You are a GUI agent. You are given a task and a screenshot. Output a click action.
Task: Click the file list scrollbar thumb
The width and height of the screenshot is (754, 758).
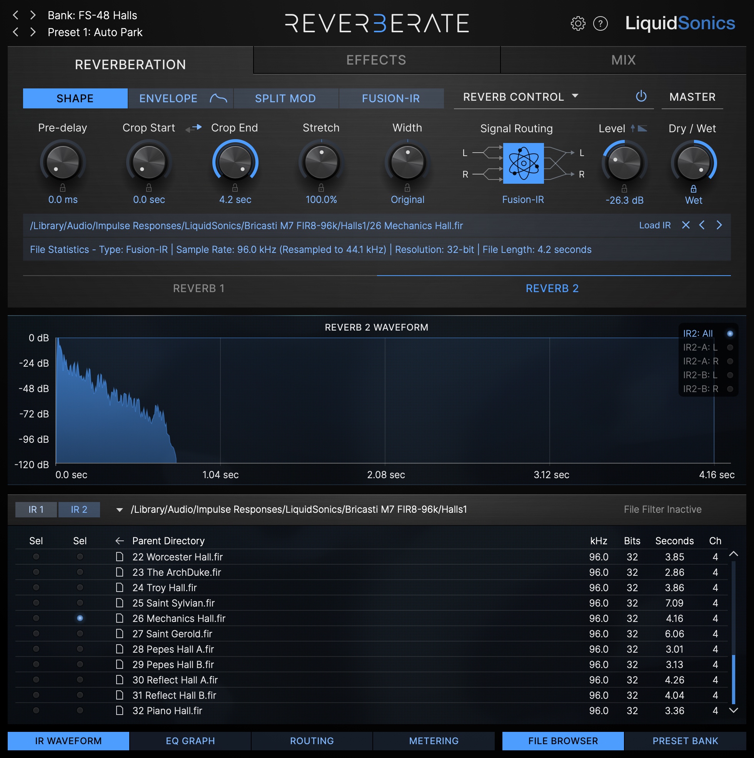(x=734, y=679)
